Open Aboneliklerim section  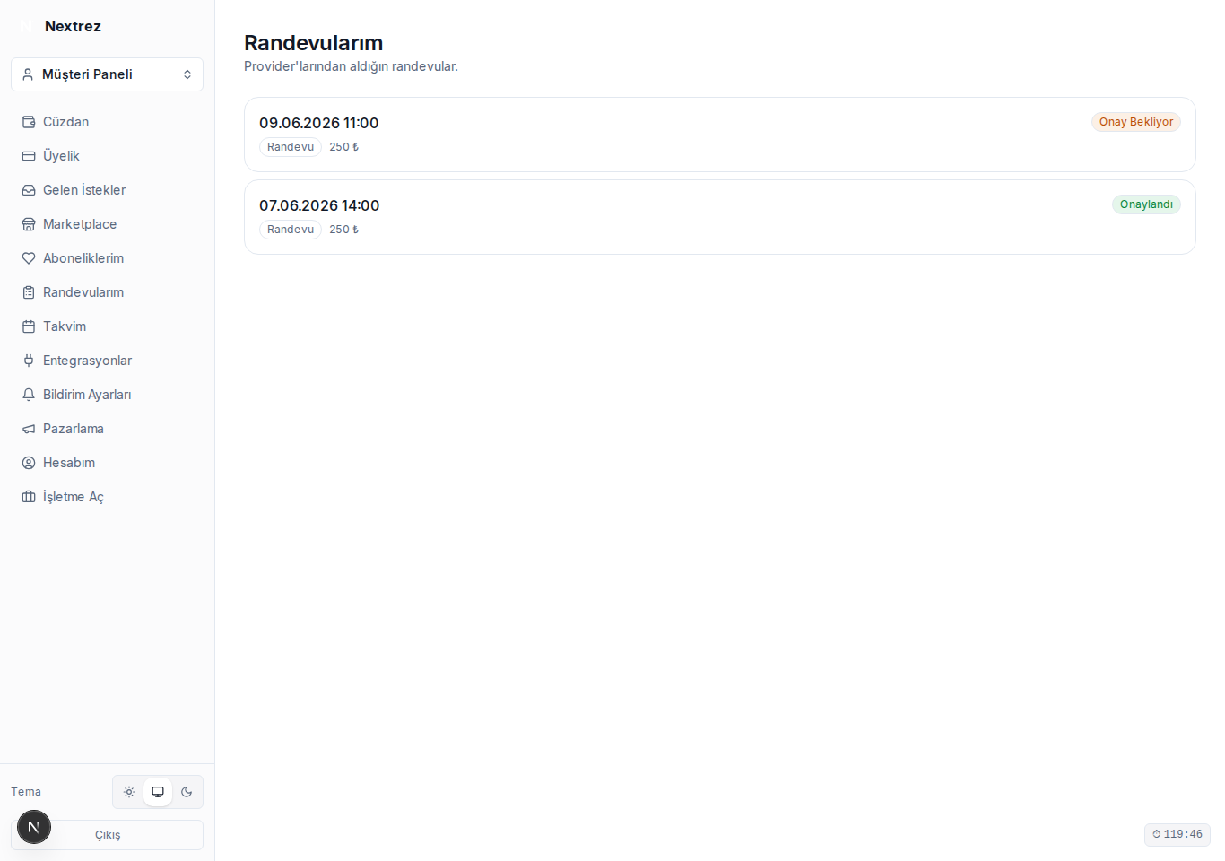click(107, 258)
